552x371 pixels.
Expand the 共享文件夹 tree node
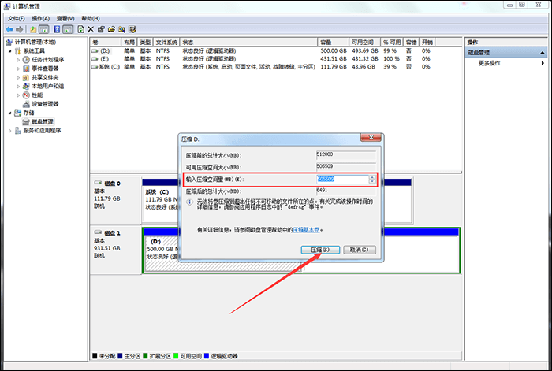19,78
